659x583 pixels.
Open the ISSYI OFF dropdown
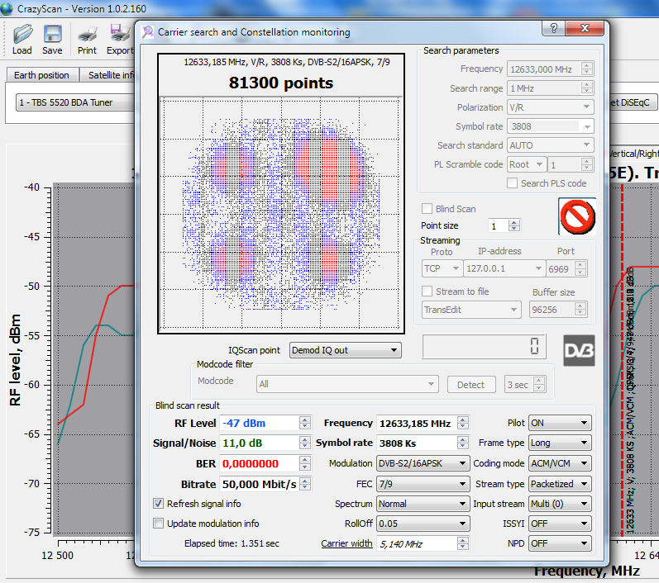point(560,524)
